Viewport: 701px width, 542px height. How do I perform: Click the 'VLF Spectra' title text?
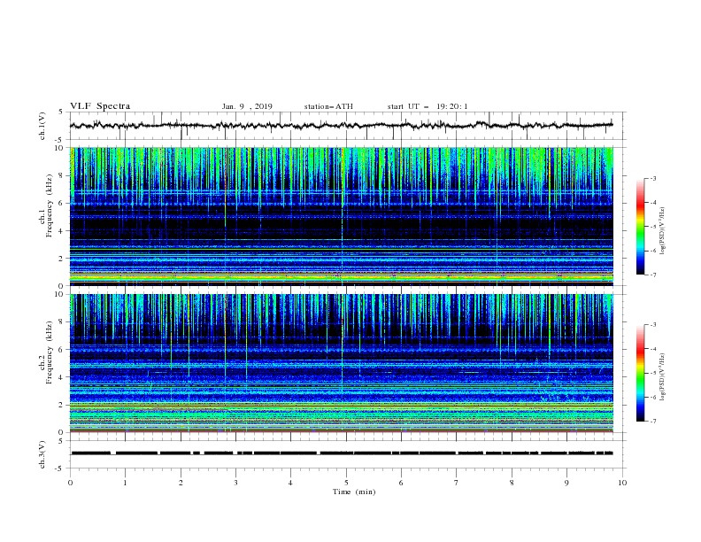100,106
